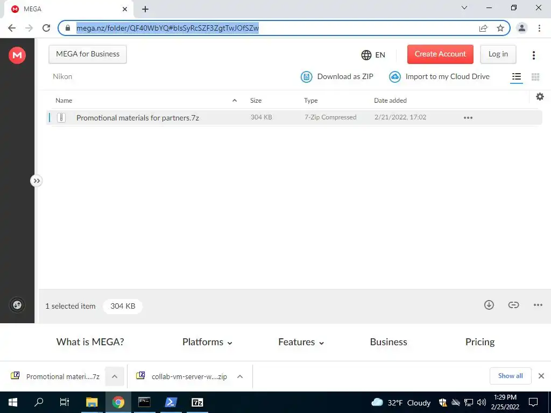Open File Explorer from the taskbar
Screen dimensions: 551x413
coord(91,402)
